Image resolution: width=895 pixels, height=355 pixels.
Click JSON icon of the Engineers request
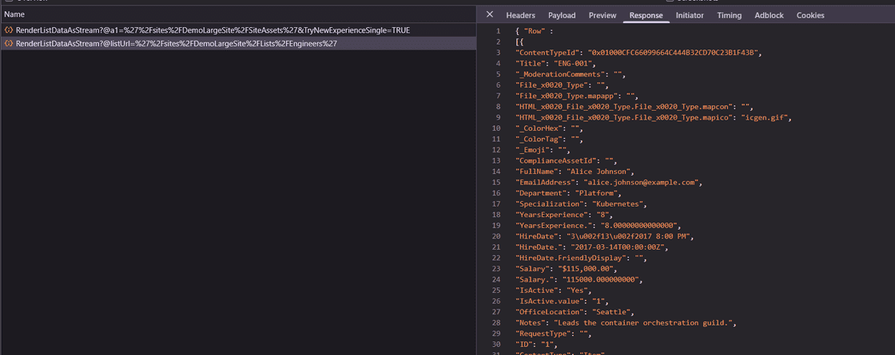pos(9,43)
